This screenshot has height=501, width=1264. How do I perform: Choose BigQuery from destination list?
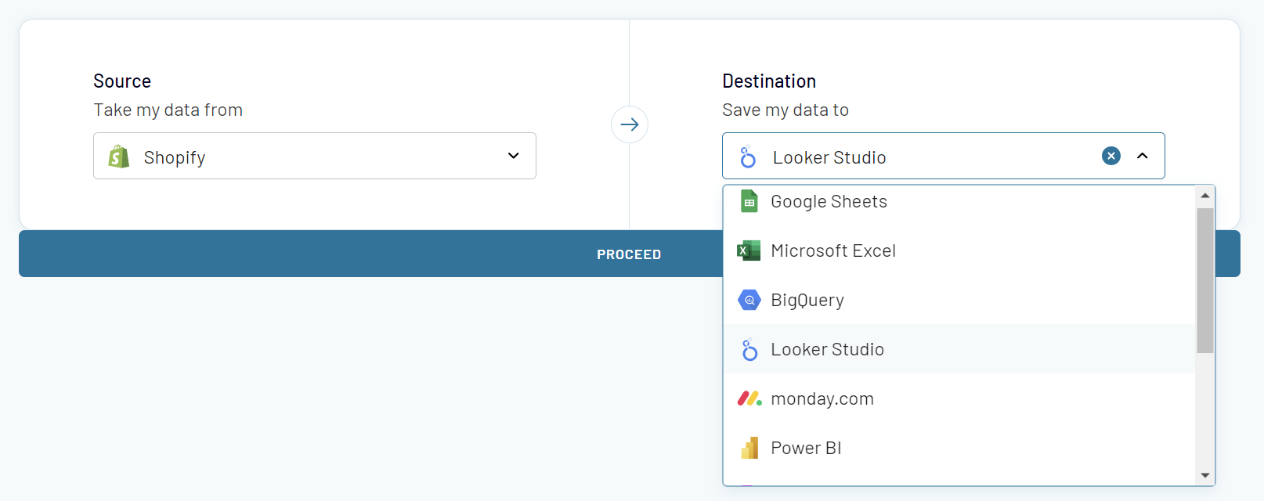coord(959,300)
